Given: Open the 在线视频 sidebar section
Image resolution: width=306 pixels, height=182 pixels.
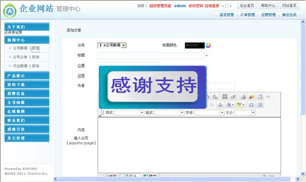Looking at the screenshot, I should [27, 111].
